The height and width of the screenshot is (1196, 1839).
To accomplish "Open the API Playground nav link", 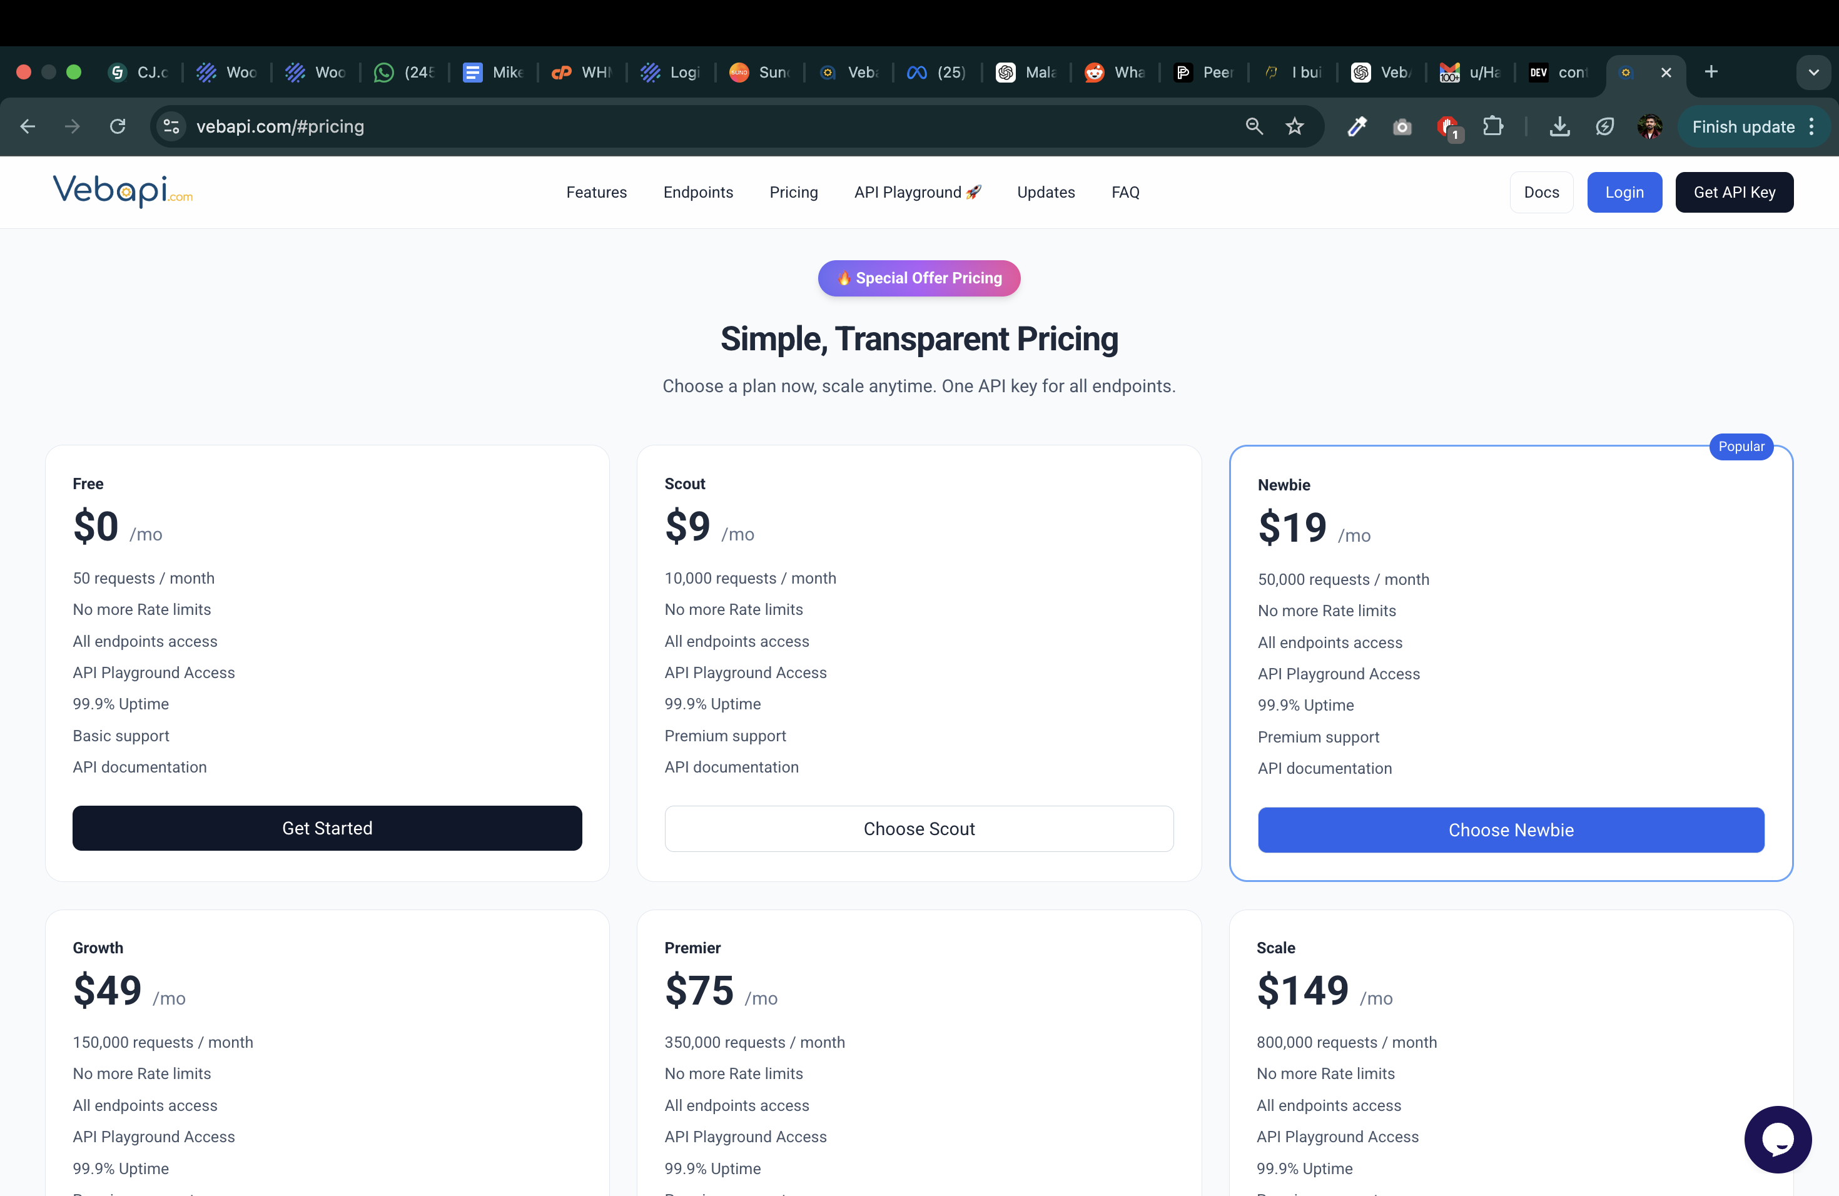I will [x=916, y=193].
